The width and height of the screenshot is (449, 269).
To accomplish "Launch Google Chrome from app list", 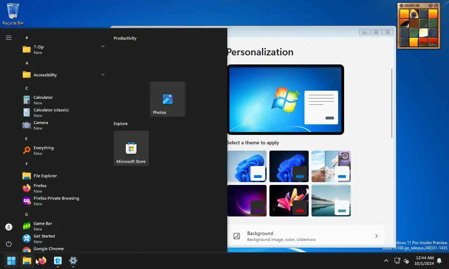I will click(x=63, y=249).
